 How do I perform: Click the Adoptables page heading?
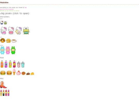click(x=4, y=3)
